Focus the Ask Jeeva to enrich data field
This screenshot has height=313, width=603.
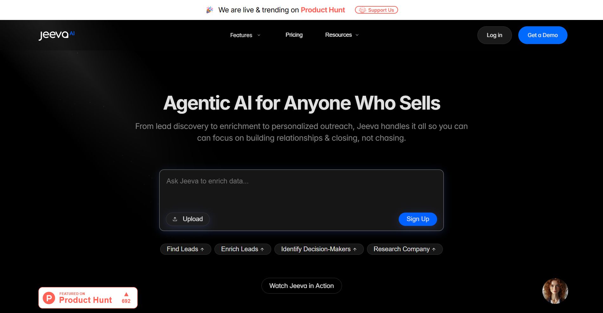301,189
